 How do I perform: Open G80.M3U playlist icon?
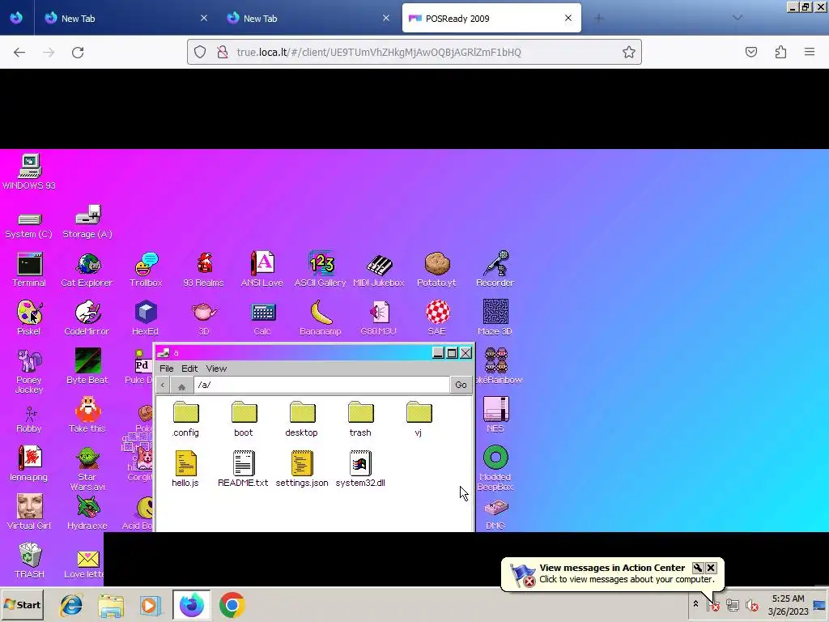tap(379, 317)
